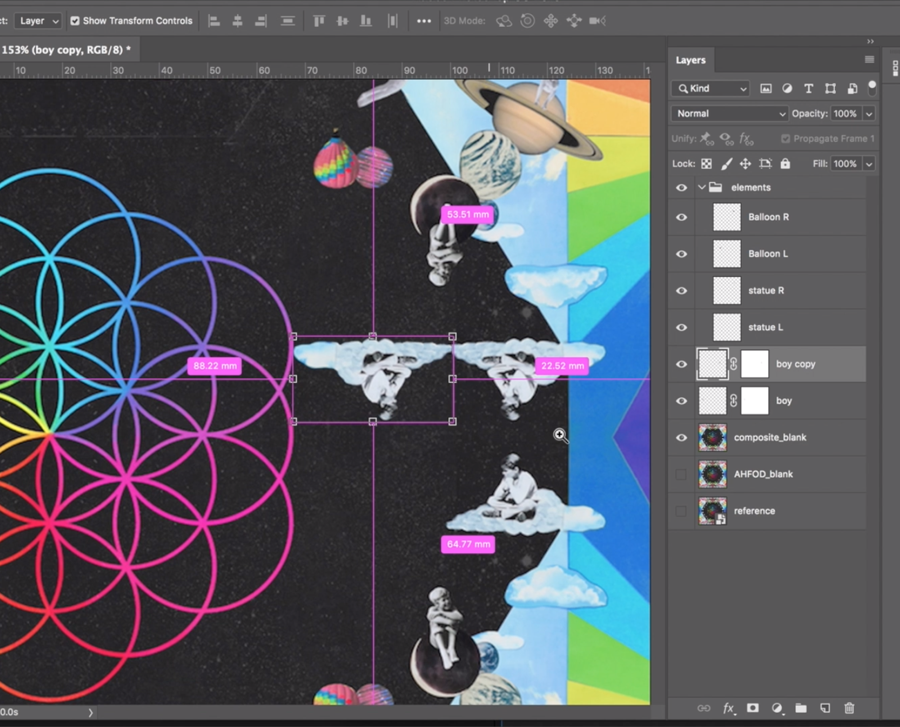Uncheck Show Transform Controls

(75, 21)
